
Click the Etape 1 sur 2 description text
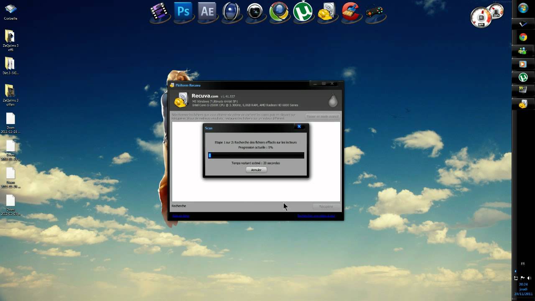(x=256, y=143)
